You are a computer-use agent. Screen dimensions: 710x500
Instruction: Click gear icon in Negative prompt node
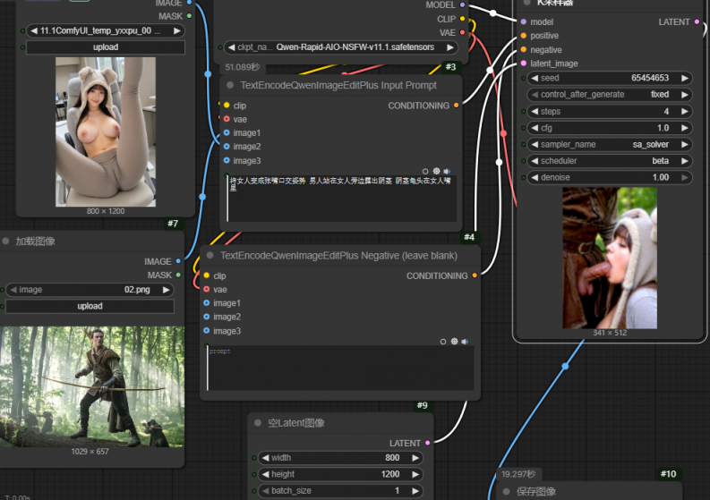click(x=454, y=342)
